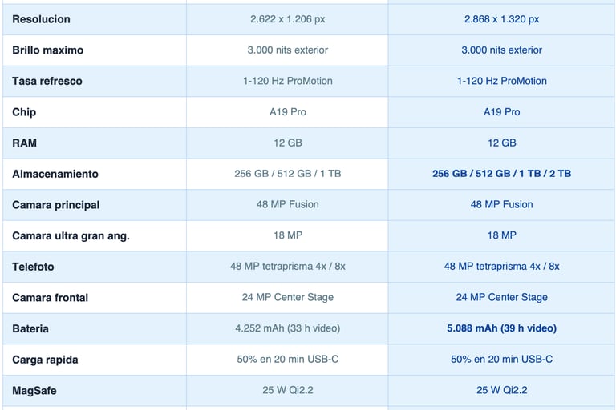
Task: Click the blue 18 MP cell
Action: coord(501,235)
